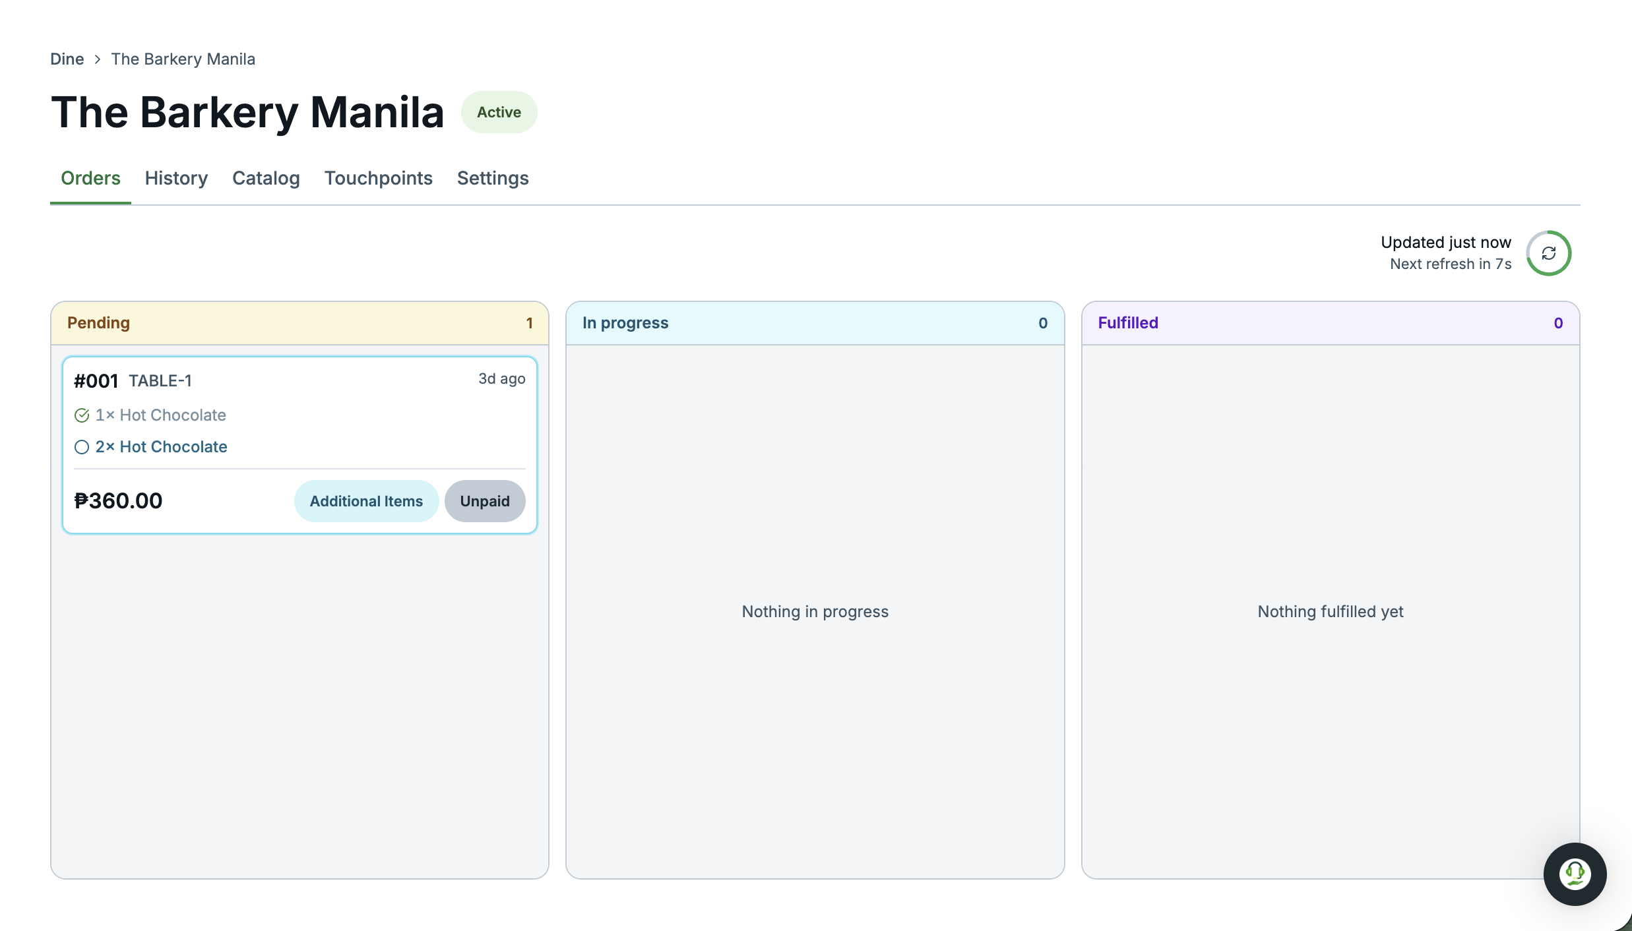Click Next refresh in 7s text

1451,264
